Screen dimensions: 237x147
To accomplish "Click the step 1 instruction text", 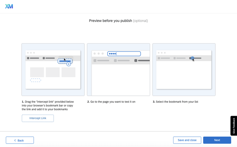I will (x=48, y=105).
